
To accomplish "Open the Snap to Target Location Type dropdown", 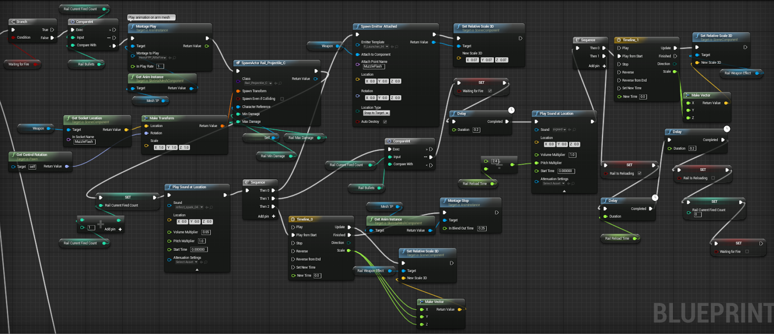I will tap(376, 113).
